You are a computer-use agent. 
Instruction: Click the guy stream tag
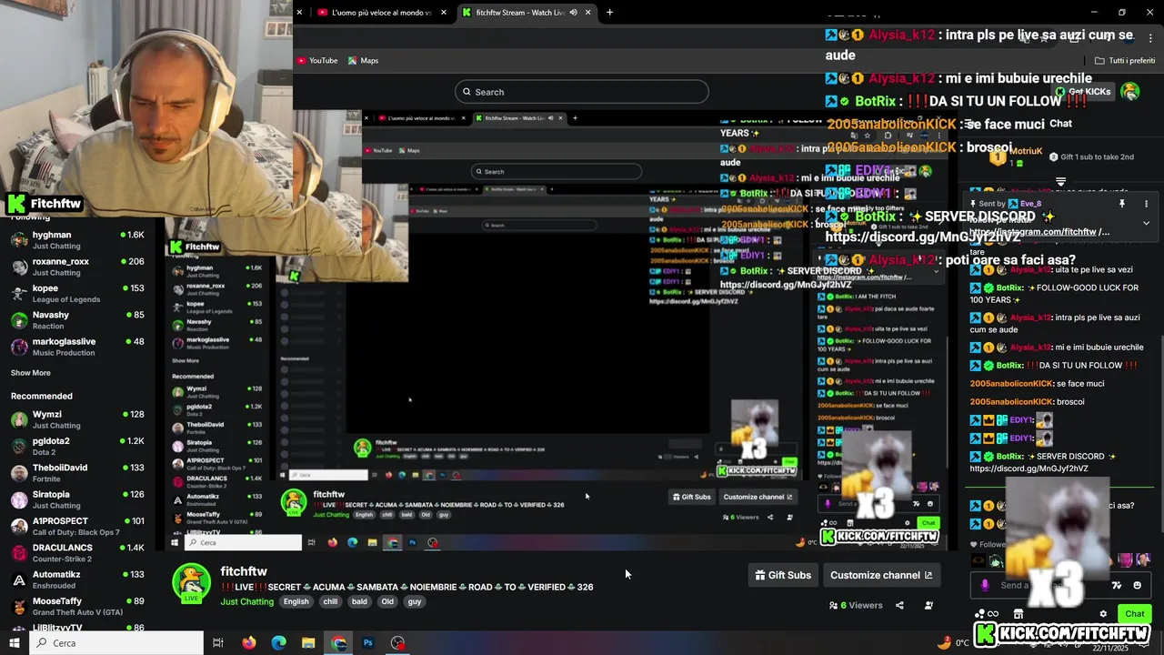pyautogui.click(x=415, y=601)
